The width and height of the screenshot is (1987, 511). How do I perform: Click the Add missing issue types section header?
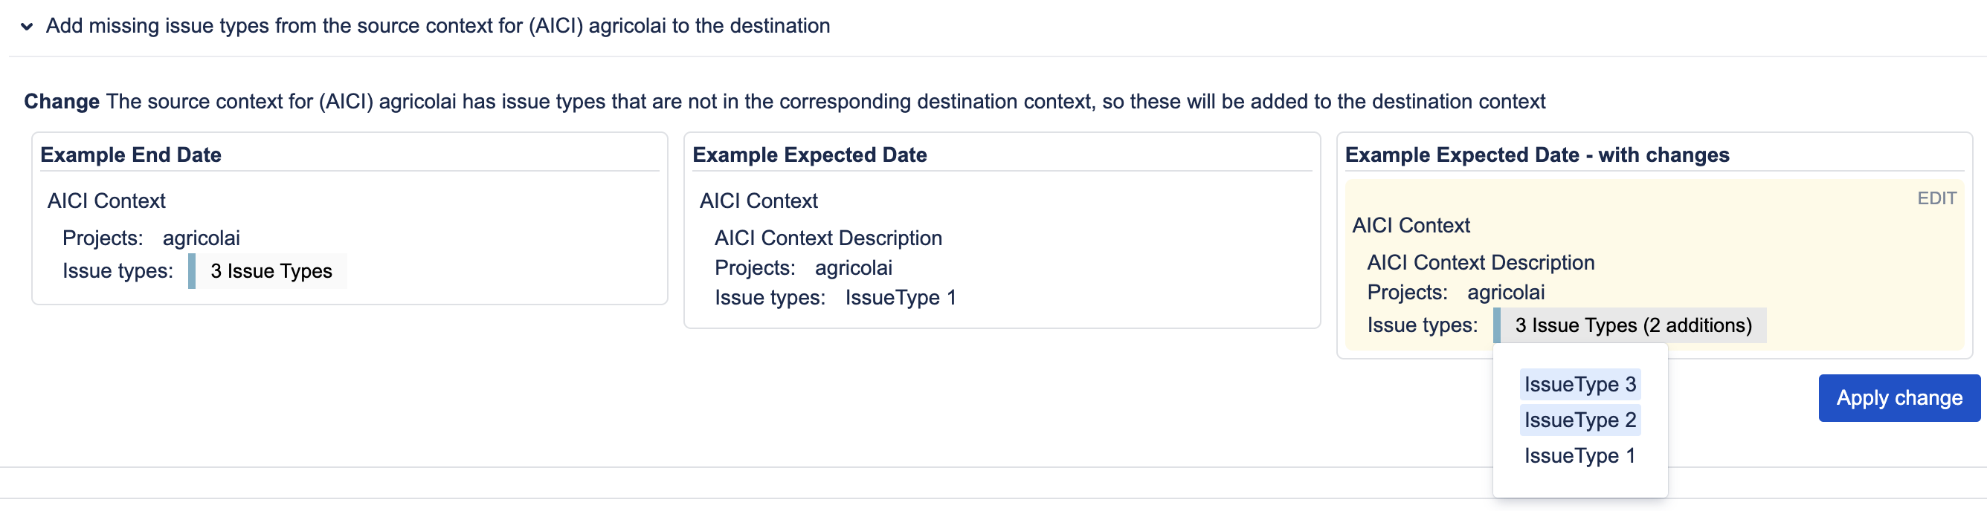(437, 26)
